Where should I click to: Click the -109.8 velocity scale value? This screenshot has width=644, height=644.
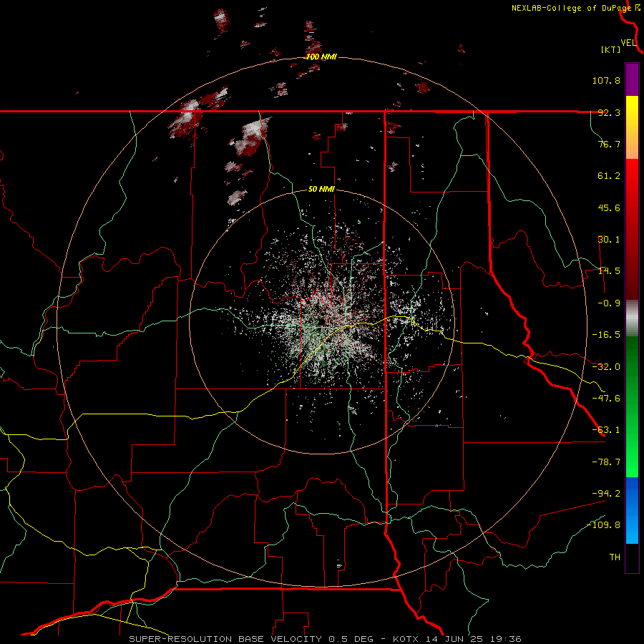[603, 525]
